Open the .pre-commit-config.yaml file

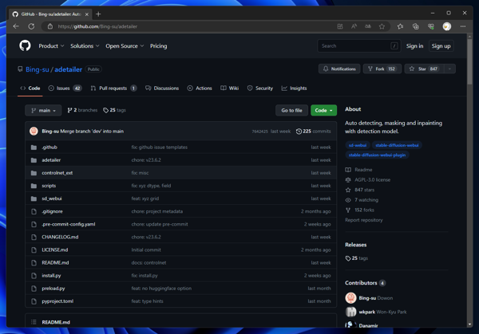[68, 224]
